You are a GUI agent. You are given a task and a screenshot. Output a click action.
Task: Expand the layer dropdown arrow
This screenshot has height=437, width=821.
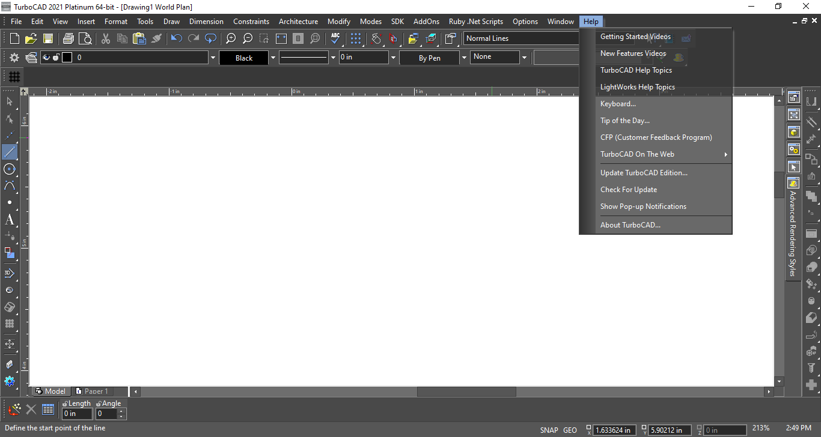(213, 58)
